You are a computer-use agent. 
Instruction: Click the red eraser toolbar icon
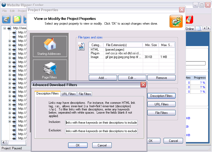pos(189,19)
